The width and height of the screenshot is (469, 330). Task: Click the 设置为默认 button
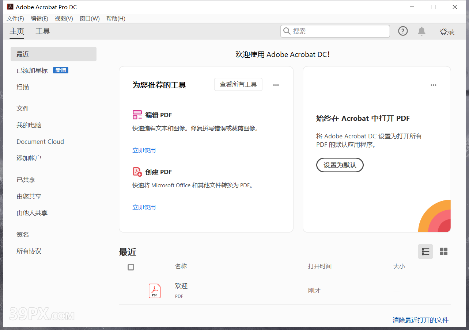point(340,165)
